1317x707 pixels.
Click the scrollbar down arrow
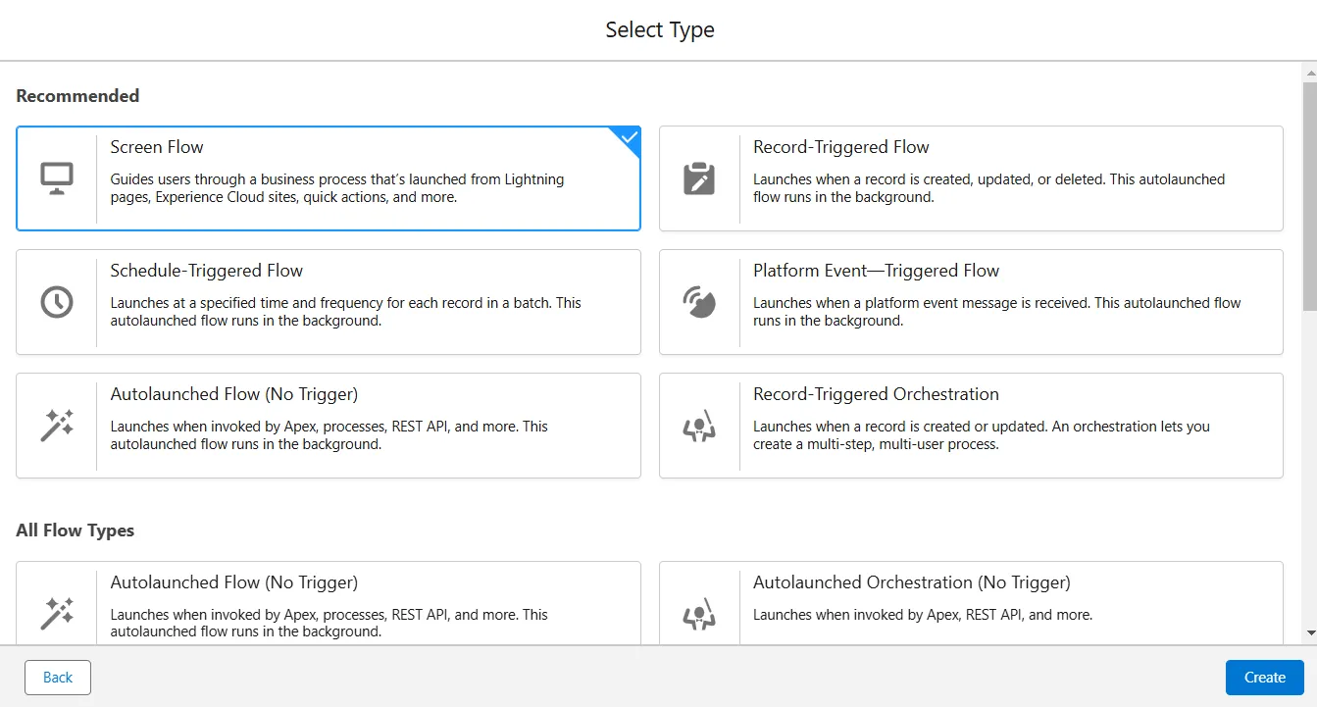click(1309, 634)
